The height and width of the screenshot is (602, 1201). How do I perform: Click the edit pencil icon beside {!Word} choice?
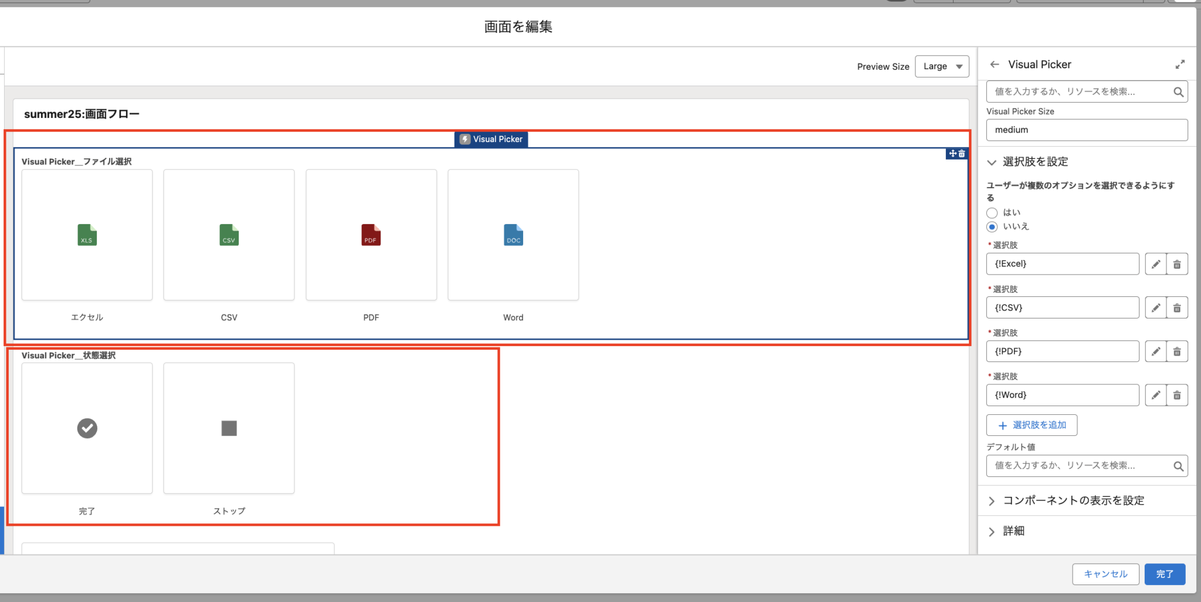pyautogui.click(x=1156, y=395)
